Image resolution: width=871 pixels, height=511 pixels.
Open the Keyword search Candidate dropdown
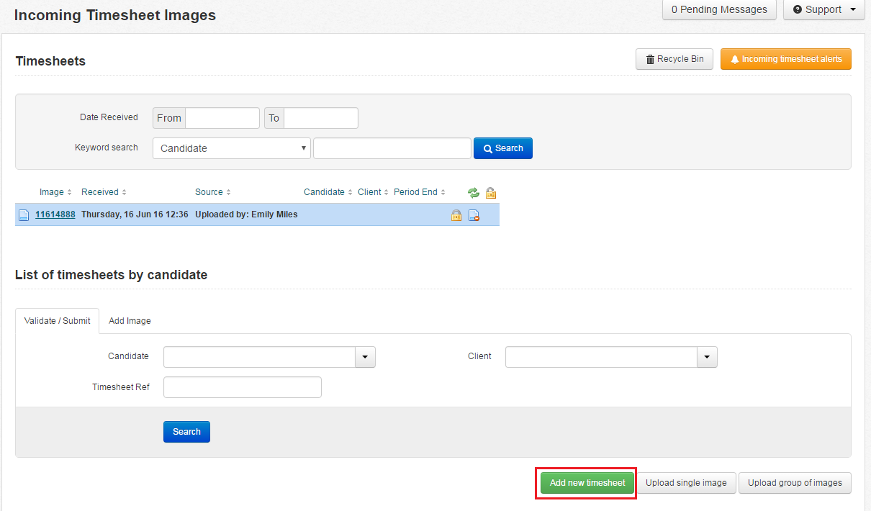(x=232, y=148)
